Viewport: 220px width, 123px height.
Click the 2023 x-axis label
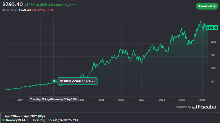tap(142, 100)
